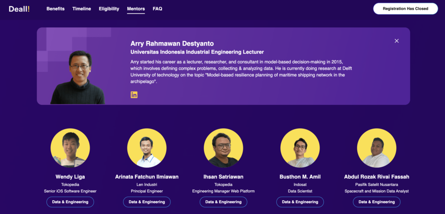Click Data & Engineering tag under Arinata Fatchun Ilmiawan
Viewport: 445px width, 214px height.
coord(147,202)
